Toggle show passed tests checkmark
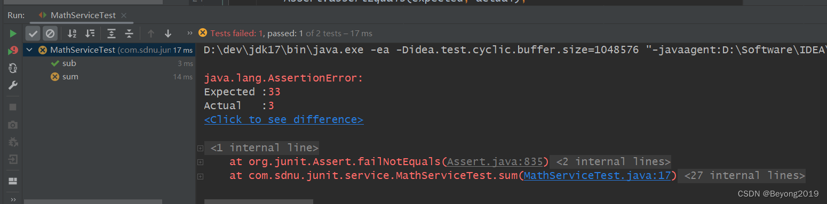 pyautogui.click(x=33, y=34)
